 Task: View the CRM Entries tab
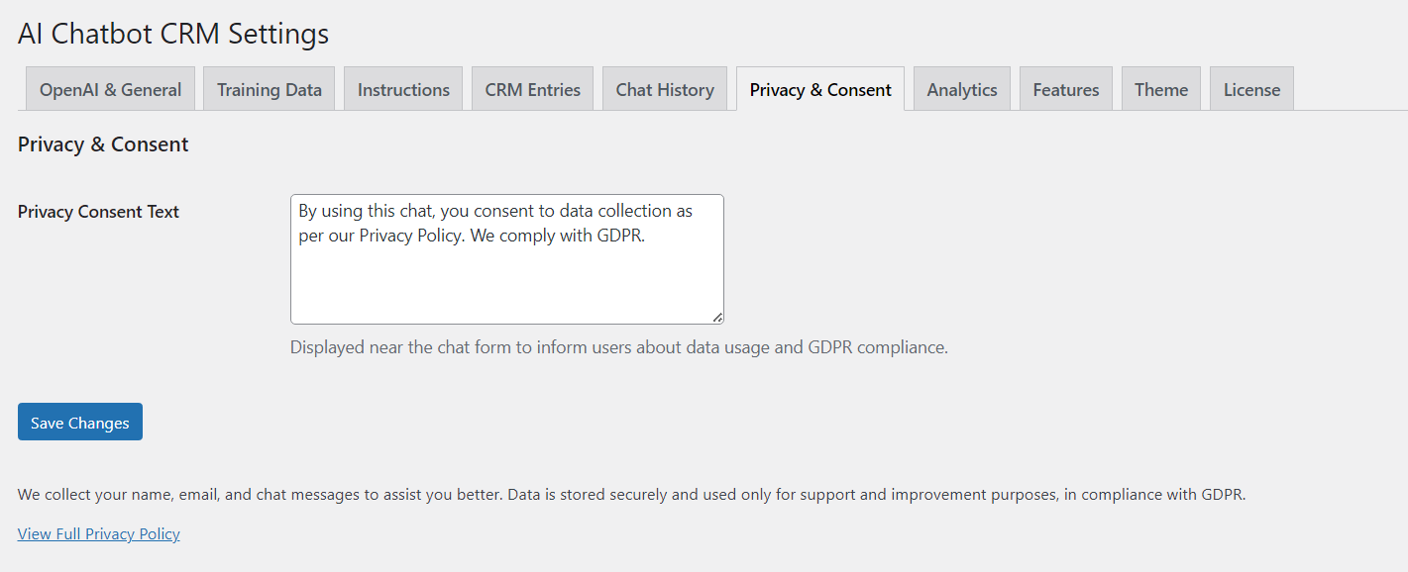[x=532, y=88]
